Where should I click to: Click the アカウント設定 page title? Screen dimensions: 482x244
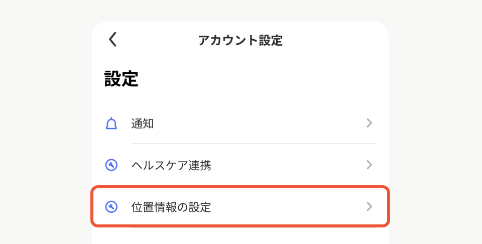click(240, 40)
